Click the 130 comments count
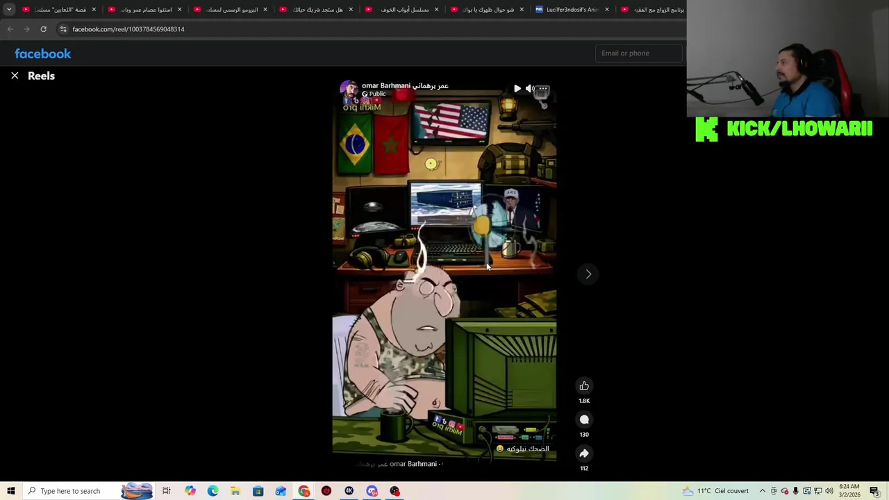889x500 pixels. (x=584, y=435)
